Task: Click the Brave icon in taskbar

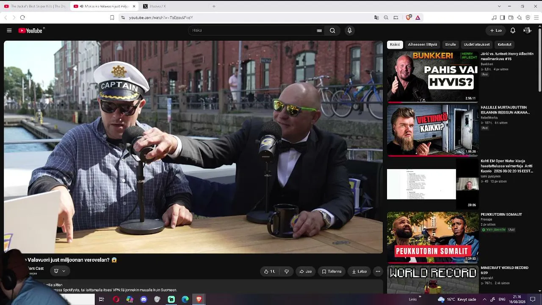Action: click(x=199, y=299)
